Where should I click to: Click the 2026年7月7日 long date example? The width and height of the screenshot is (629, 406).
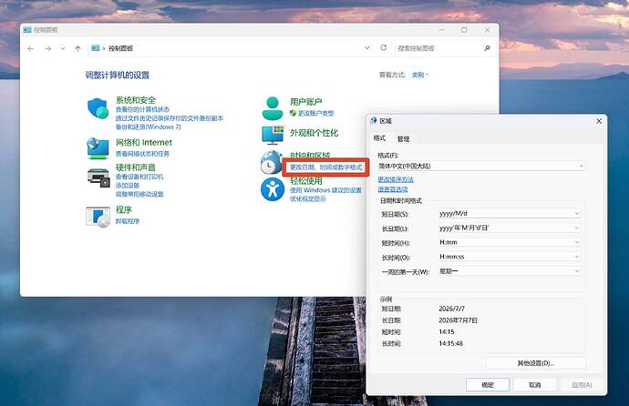point(459,320)
